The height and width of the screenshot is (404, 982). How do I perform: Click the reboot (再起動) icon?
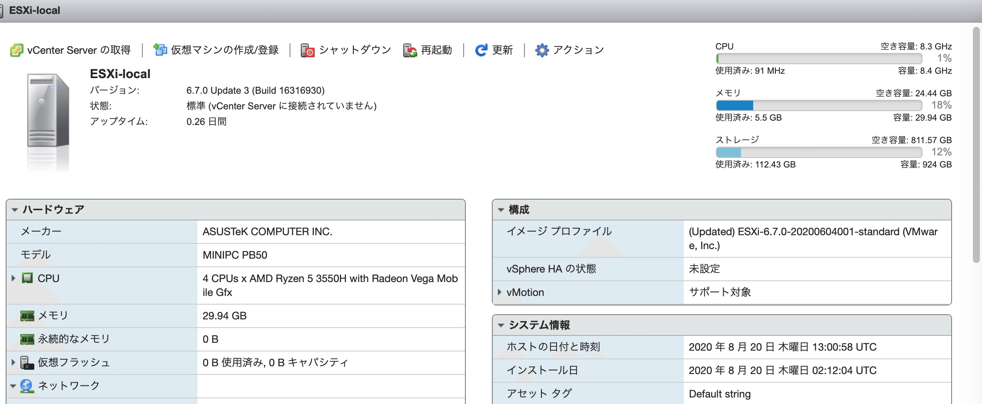click(x=410, y=50)
